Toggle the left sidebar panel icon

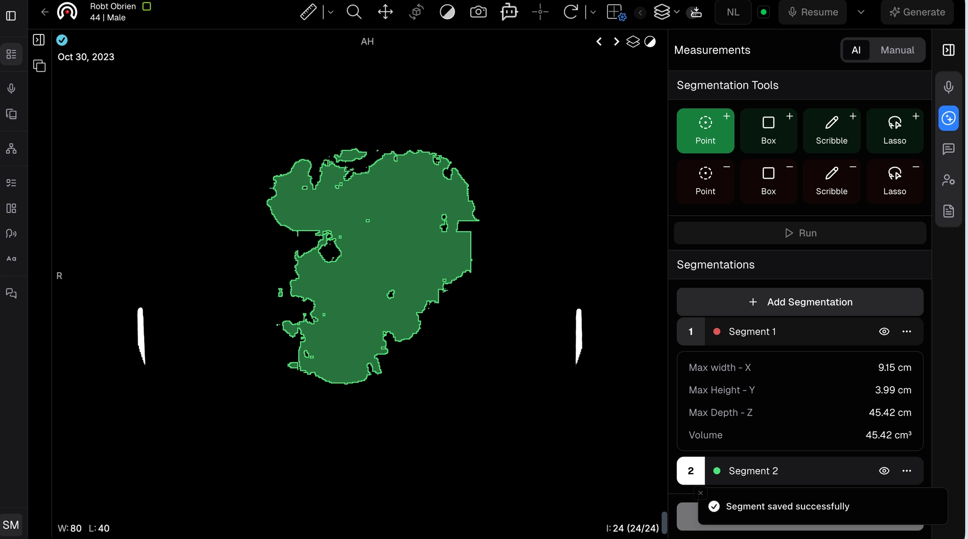point(11,16)
